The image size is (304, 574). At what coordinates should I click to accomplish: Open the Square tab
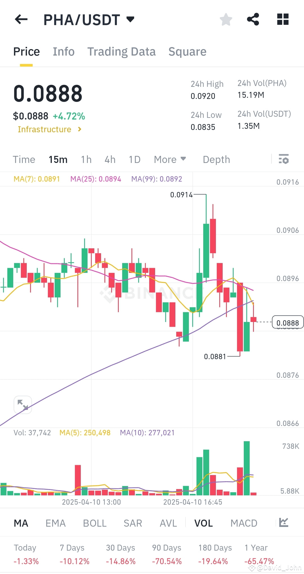tap(187, 51)
